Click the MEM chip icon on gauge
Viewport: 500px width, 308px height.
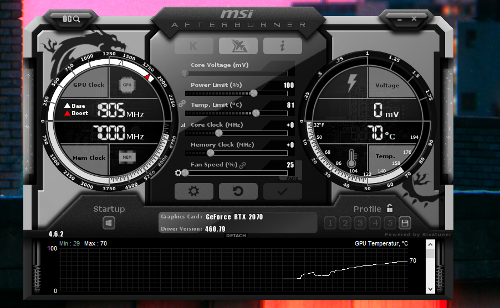coord(127,157)
